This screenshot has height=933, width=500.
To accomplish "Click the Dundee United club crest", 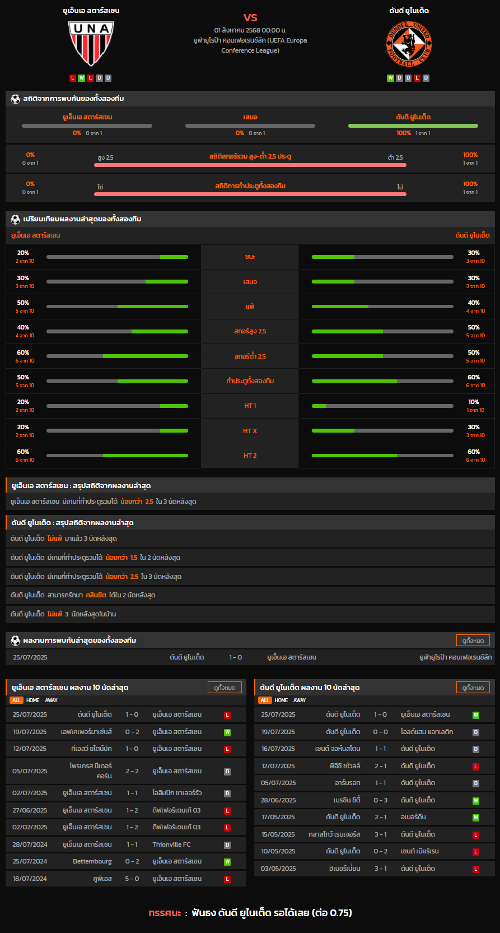I will click(409, 44).
